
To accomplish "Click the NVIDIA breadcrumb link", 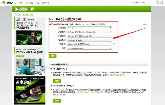I will pyautogui.click(x=18, y=15).
